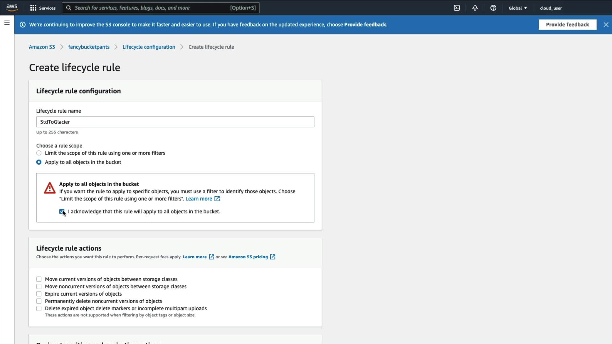Expand the hamburger side navigation menu
The image size is (612, 344).
7,23
